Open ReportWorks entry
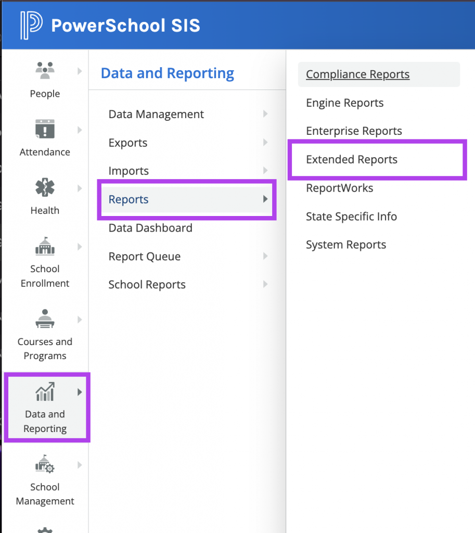The height and width of the screenshot is (533, 475). tap(339, 188)
